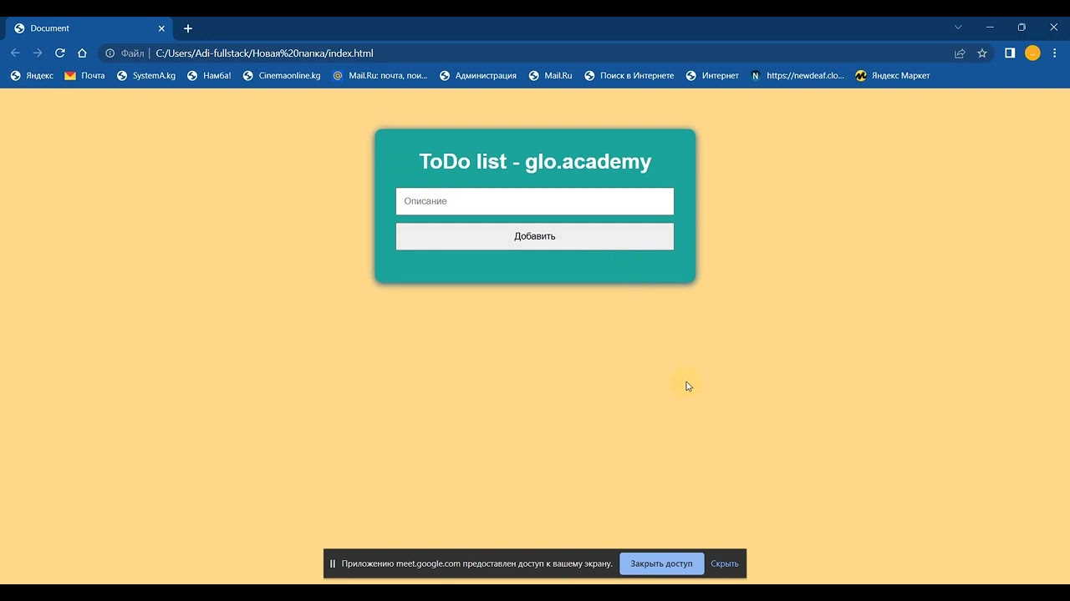Image resolution: width=1070 pixels, height=601 pixels.
Task: Click the Добавить button
Action: tap(535, 236)
